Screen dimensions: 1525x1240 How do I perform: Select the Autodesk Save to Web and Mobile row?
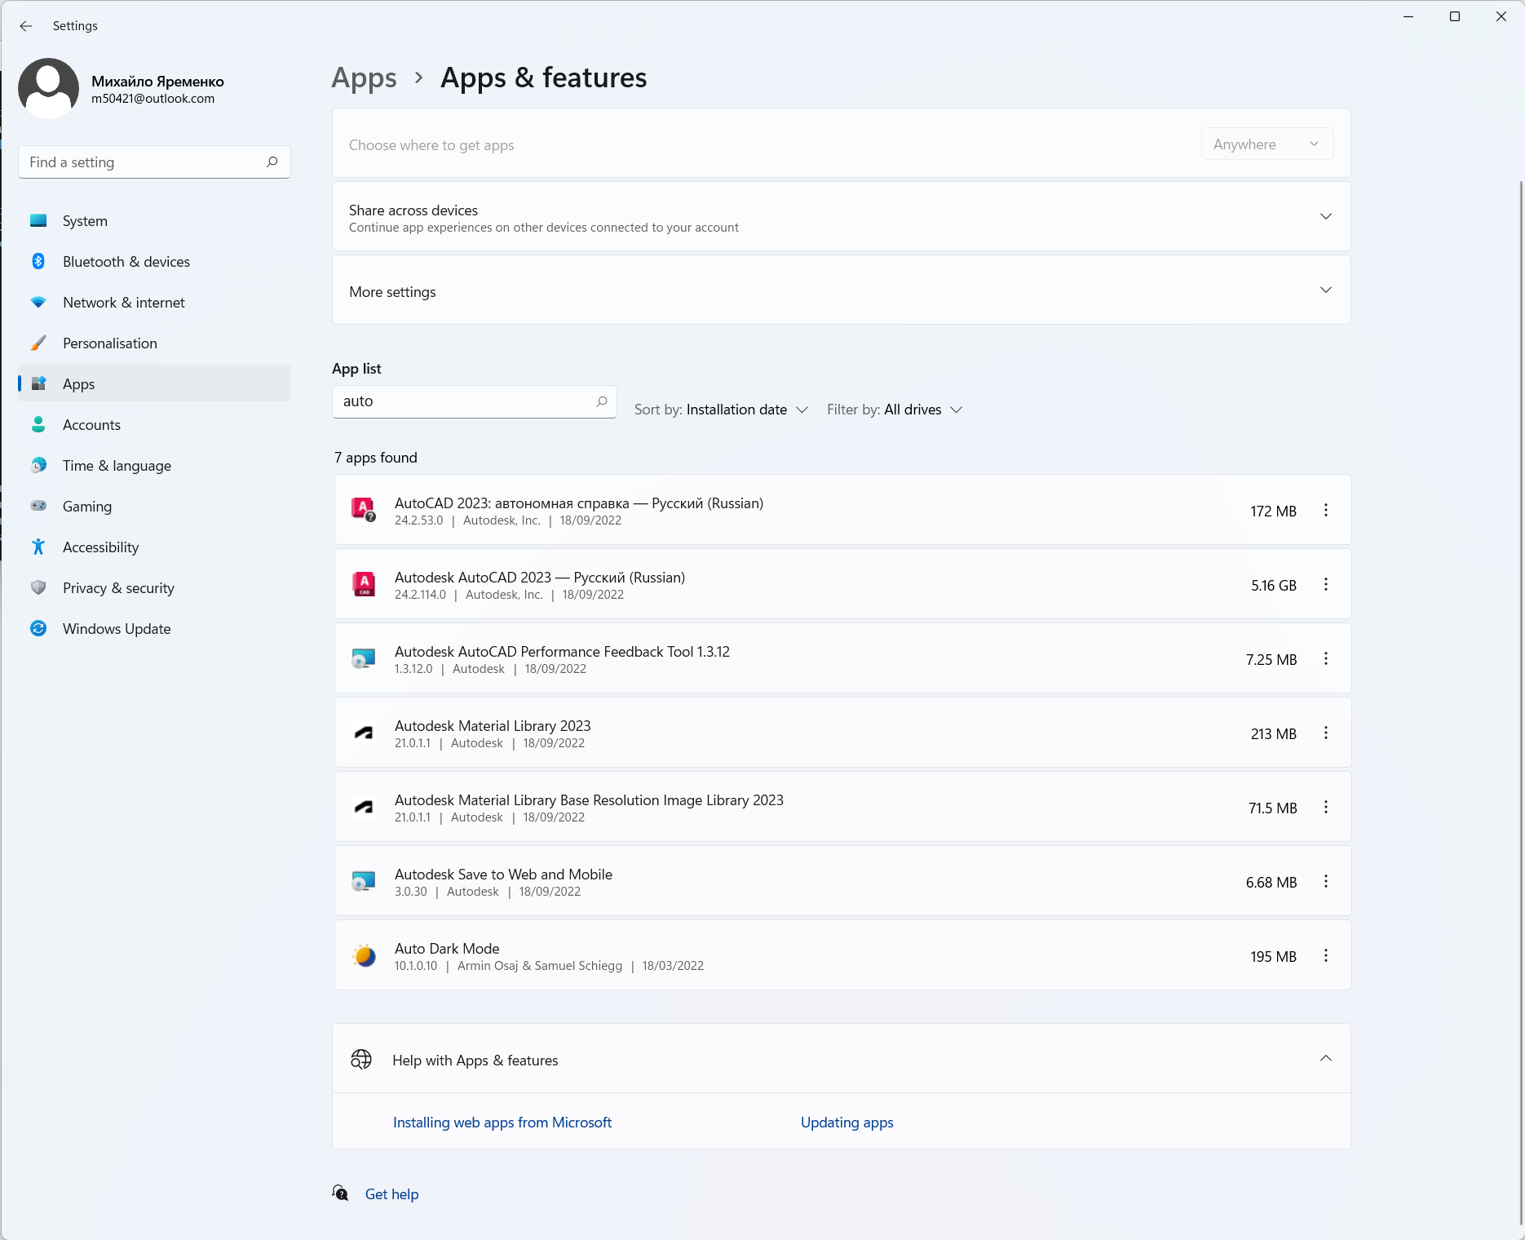[843, 881]
